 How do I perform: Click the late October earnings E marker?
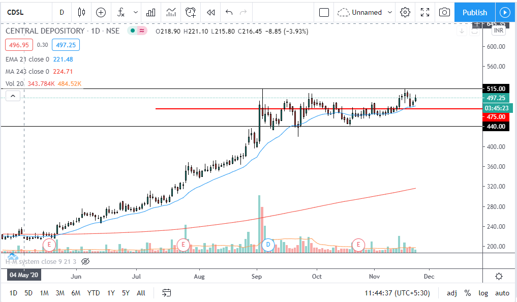tap(358, 245)
